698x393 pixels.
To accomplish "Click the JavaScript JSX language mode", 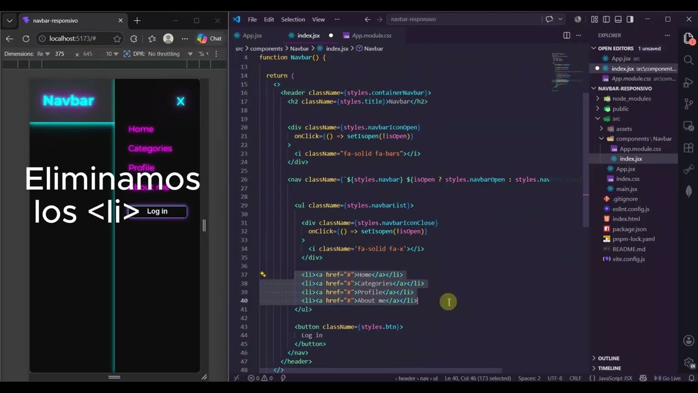I will (615, 378).
